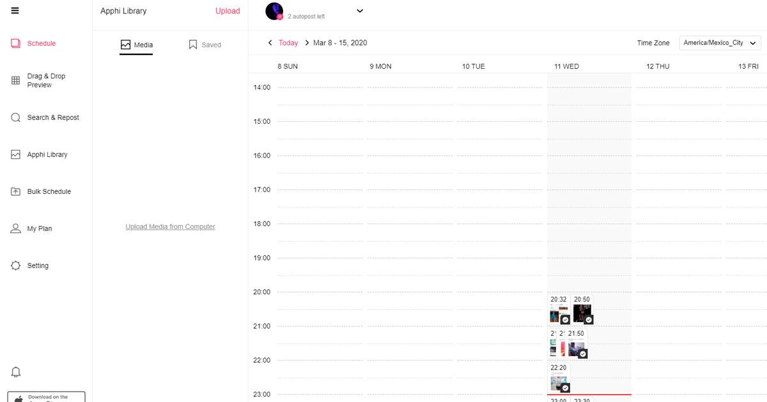This screenshot has width=767, height=402.
Task: Click the Bulk Schedule upload icon
Action: pos(16,191)
